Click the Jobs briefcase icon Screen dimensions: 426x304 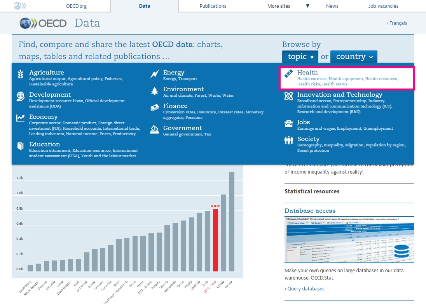click(x=288, y=123)
